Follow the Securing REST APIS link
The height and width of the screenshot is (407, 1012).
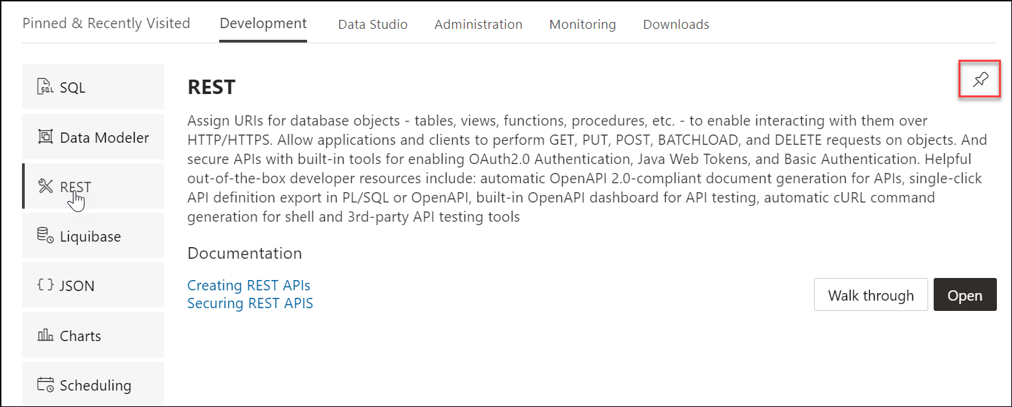coord(250,303)
